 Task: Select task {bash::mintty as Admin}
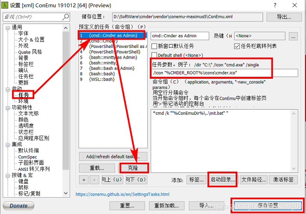point(113,57)
